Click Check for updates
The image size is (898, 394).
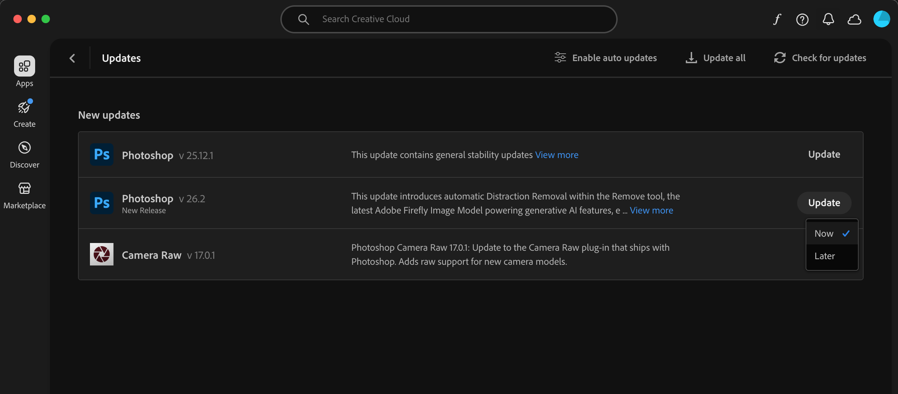click(x=820, y=58)
